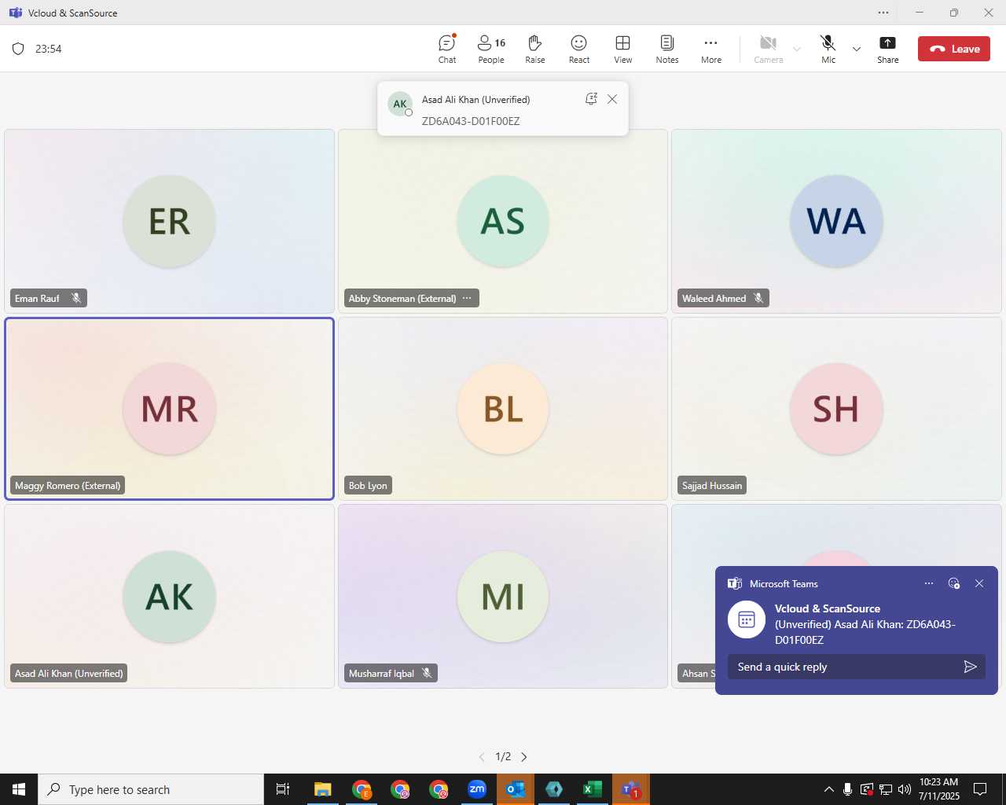Select Sajjad Hussain SH avatar
The image size is (1006, 805).
click(836, 409)
